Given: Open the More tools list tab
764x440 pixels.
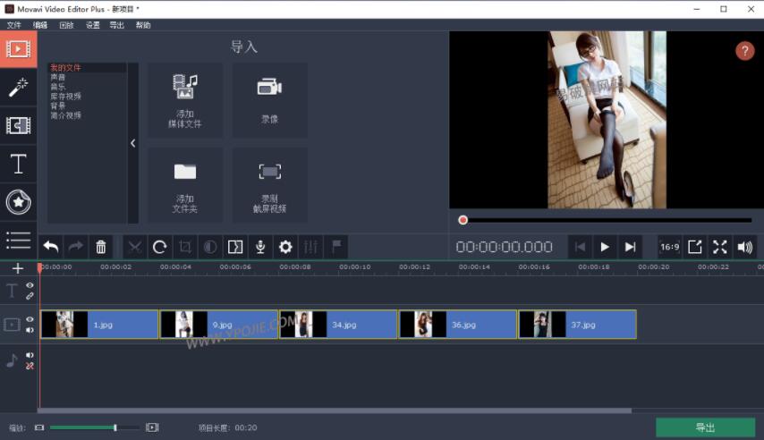Looking at the screenshot, I should point(18,241).
